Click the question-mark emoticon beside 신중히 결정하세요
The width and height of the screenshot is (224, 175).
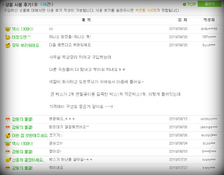(8, 160)
